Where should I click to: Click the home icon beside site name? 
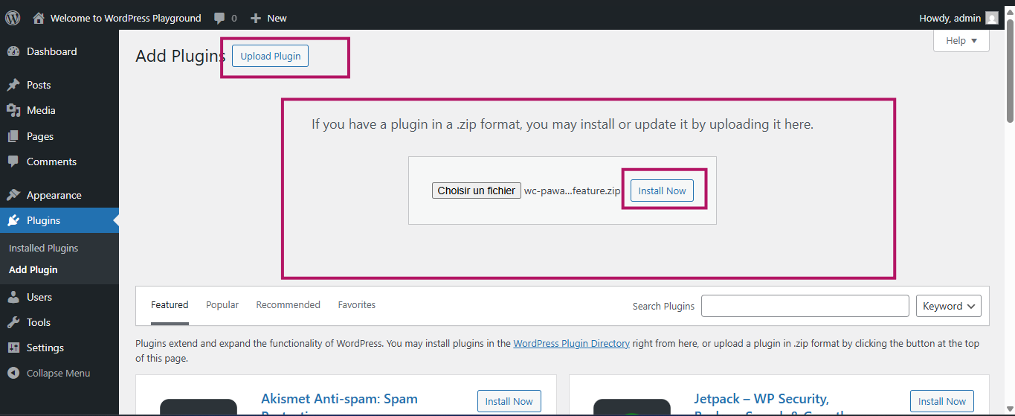[x=39, y=18]
